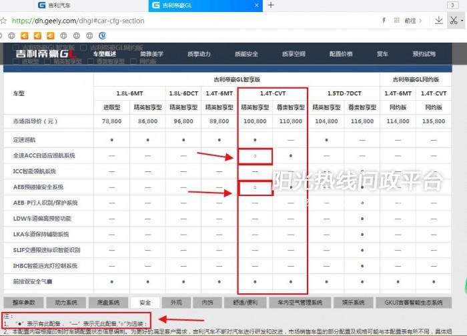
Task: Open a new browser tab with plus icon
Action: click(271, 5)
